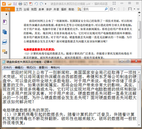Click the Notepad scroll-down arrow
The height and width of the screenshot is (129, 142).
pos(139,125)
